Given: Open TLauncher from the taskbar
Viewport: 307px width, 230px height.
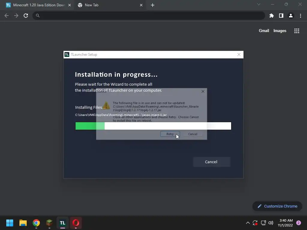Looking at the screenshot, I should coord(63,223).
